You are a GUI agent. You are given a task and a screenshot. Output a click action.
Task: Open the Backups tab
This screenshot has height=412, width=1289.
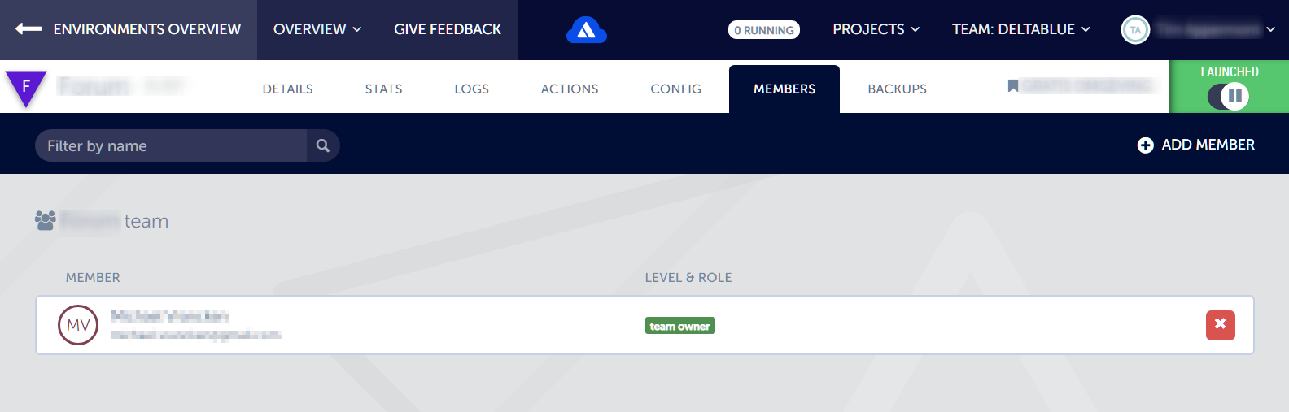(897, 89)
